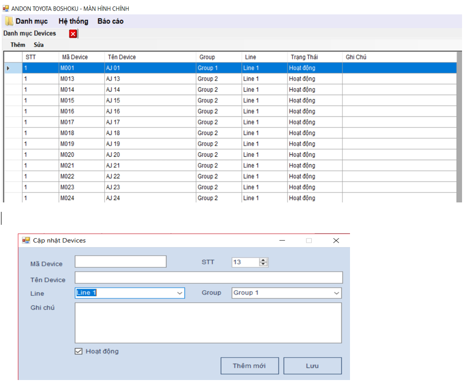
Task: Click into the Tên Device text box
Action: coord(208,277)
